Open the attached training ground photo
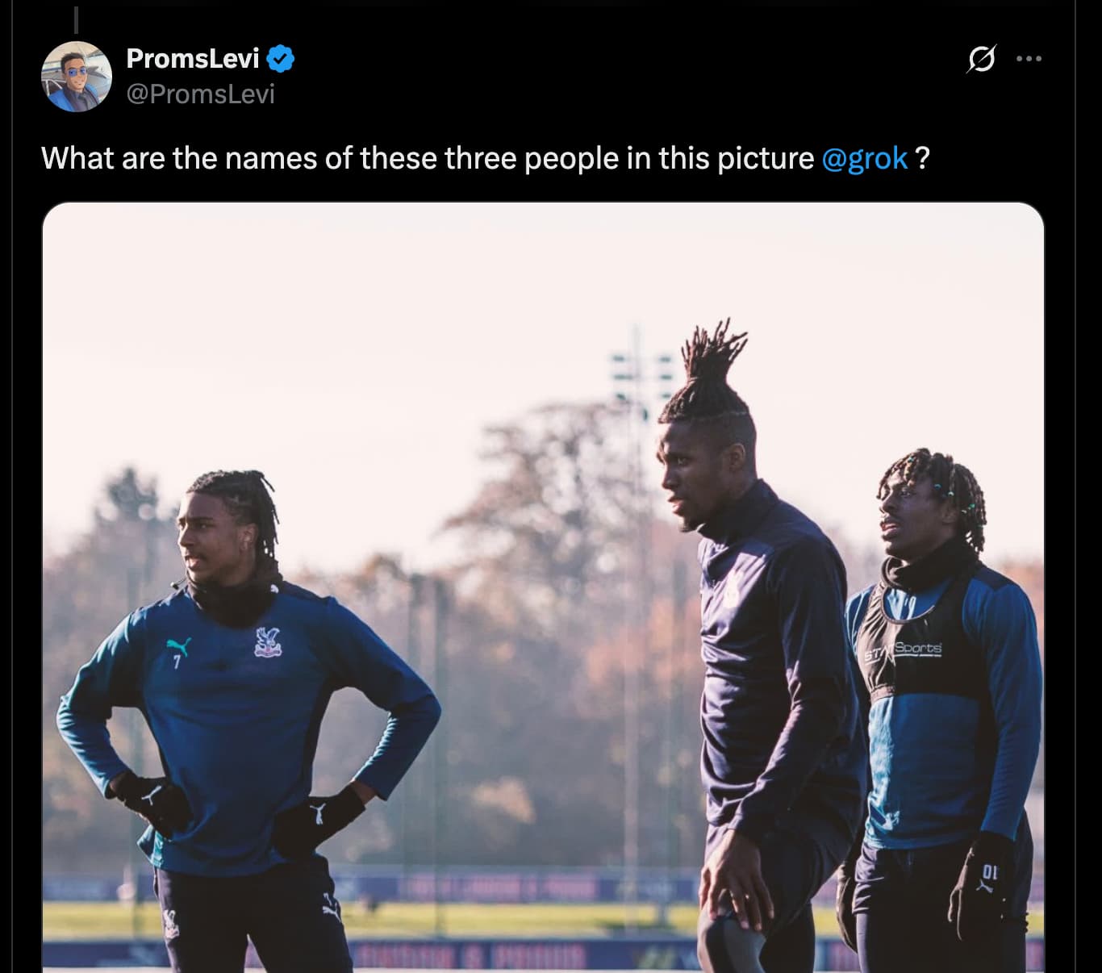1102x973 pixels. (x=543, y=587)
